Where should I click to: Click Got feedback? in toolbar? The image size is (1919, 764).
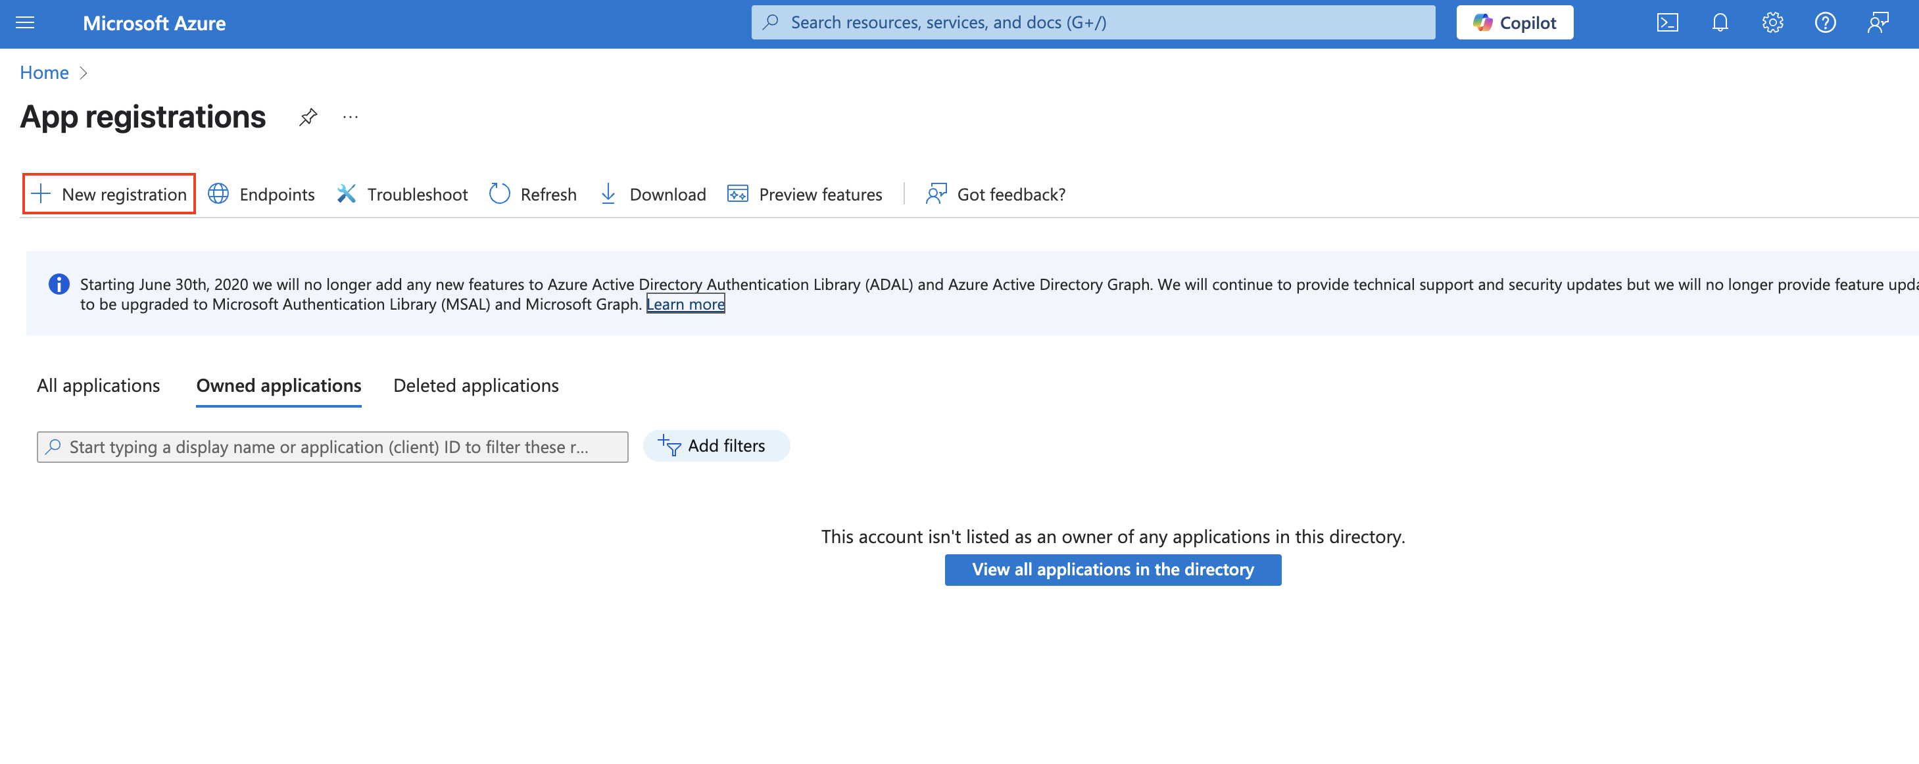995,193
